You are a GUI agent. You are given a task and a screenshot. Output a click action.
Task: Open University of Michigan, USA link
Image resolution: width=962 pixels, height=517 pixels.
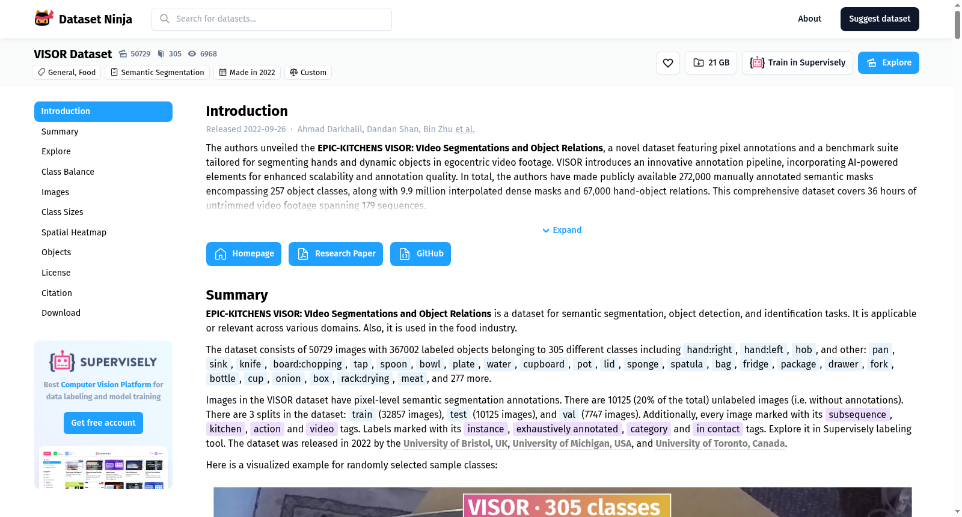(572, 444)
